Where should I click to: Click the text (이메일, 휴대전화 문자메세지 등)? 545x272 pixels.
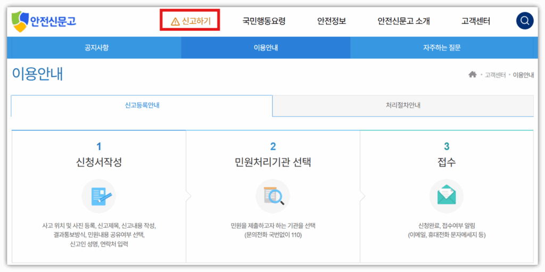[x=447, y=235]
